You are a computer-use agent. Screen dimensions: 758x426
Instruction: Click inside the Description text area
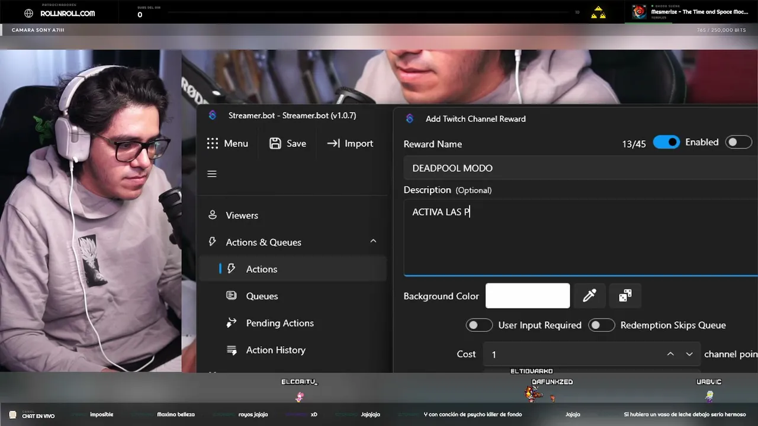point(580,238)
